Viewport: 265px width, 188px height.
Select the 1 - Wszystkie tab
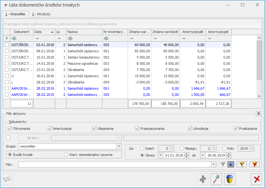click(15, 14)
